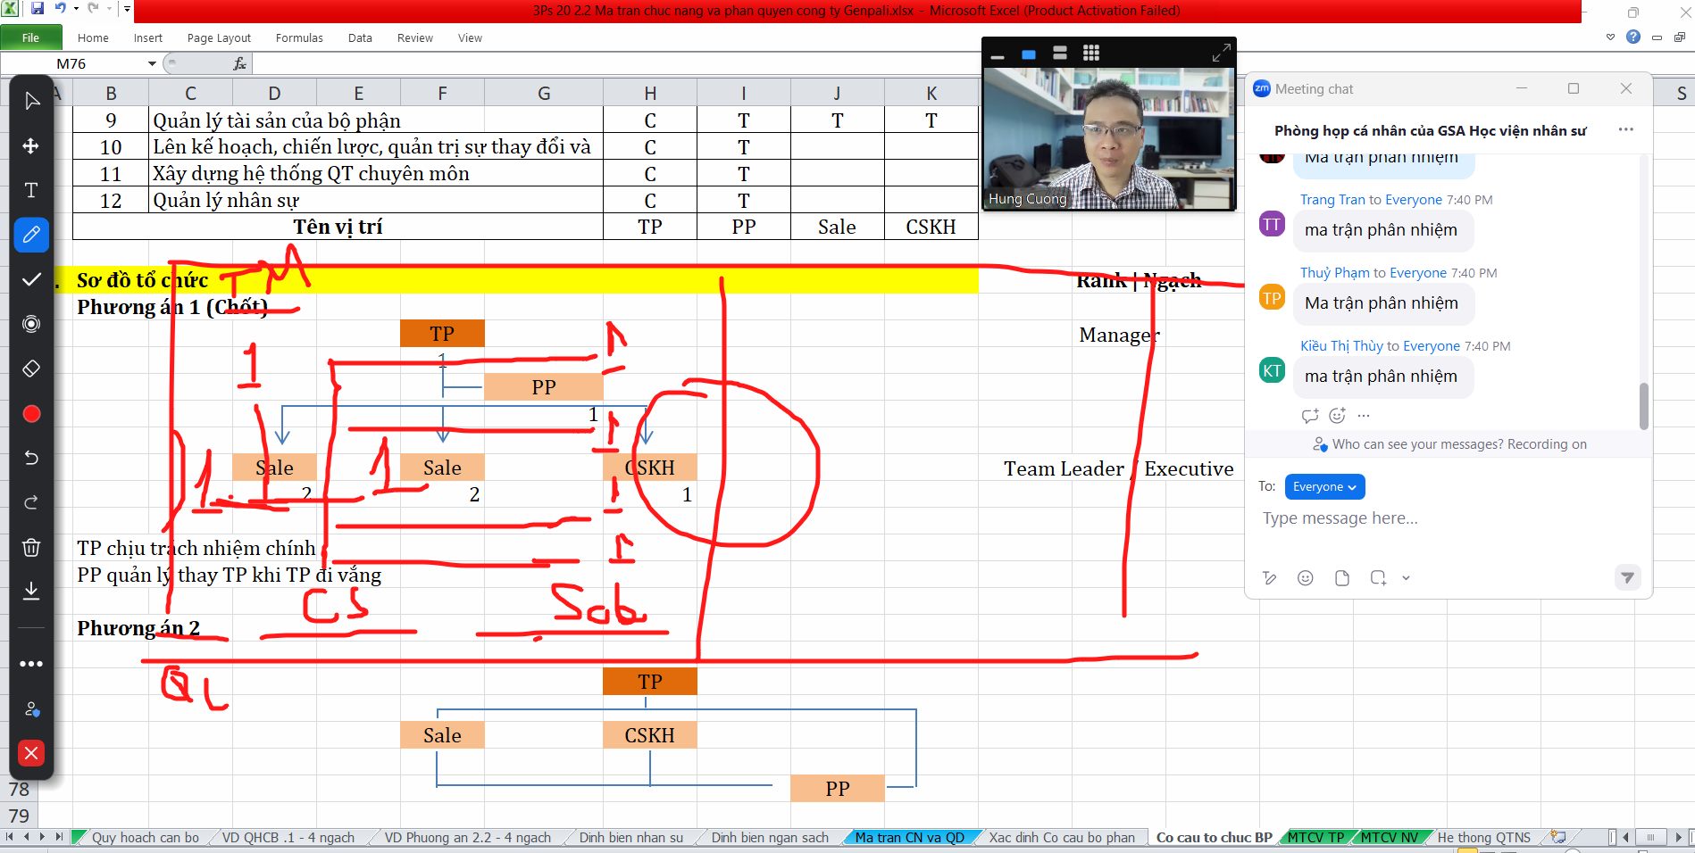This screenshot has width=1695, height=853.
Task: Attach a file in meeting chat
Action: pyautogui.click(x=1342, y=578)
